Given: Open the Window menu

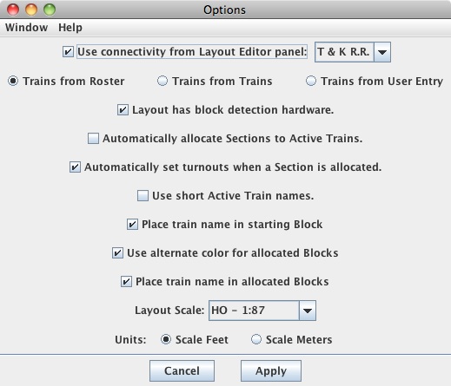Looking at the screenshot, I should click(26, 28).
